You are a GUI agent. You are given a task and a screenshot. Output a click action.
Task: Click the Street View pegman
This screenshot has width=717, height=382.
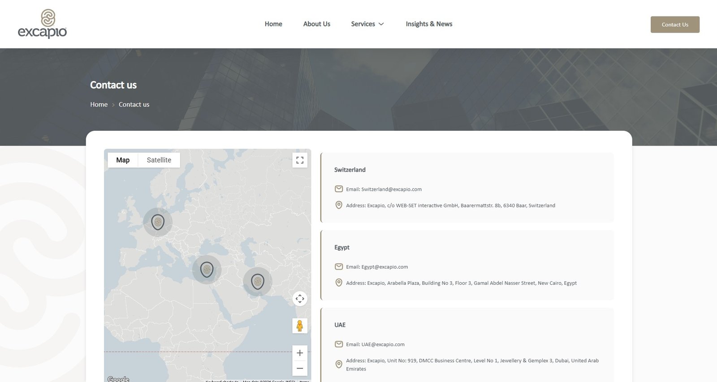(300, 326)
